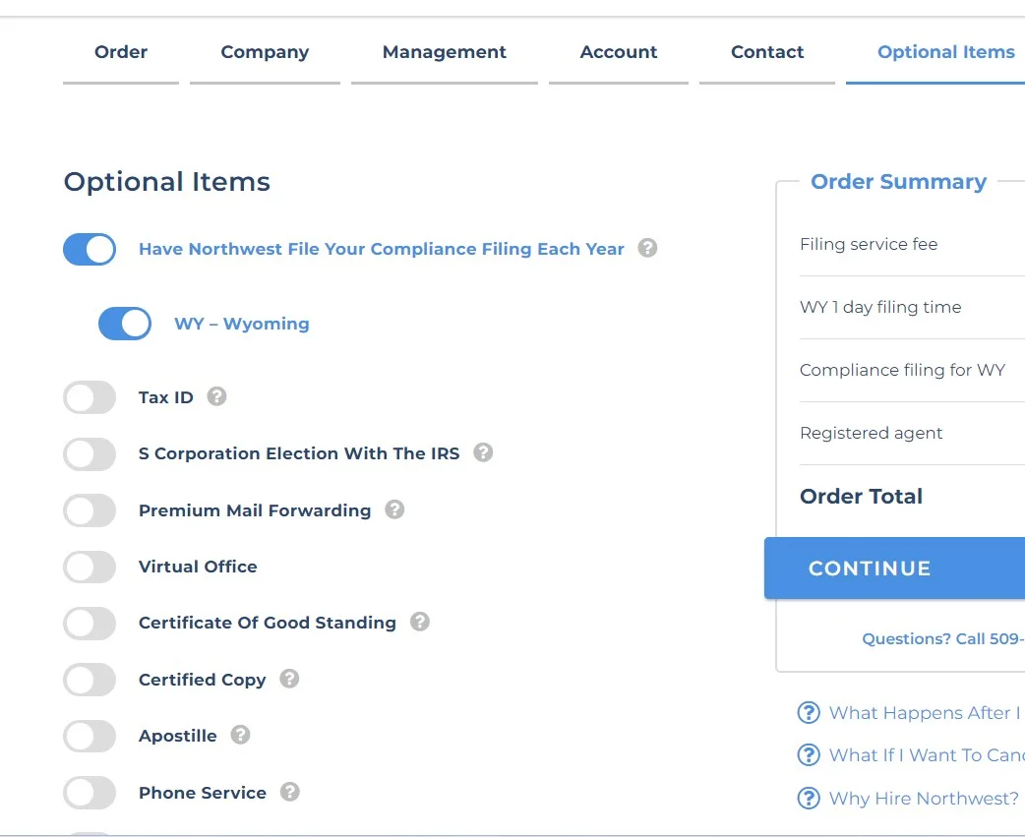This screenshot has height=837, width=1025.
Task: Disable the yearly compliance filing toggle
Action: (90, 250)
